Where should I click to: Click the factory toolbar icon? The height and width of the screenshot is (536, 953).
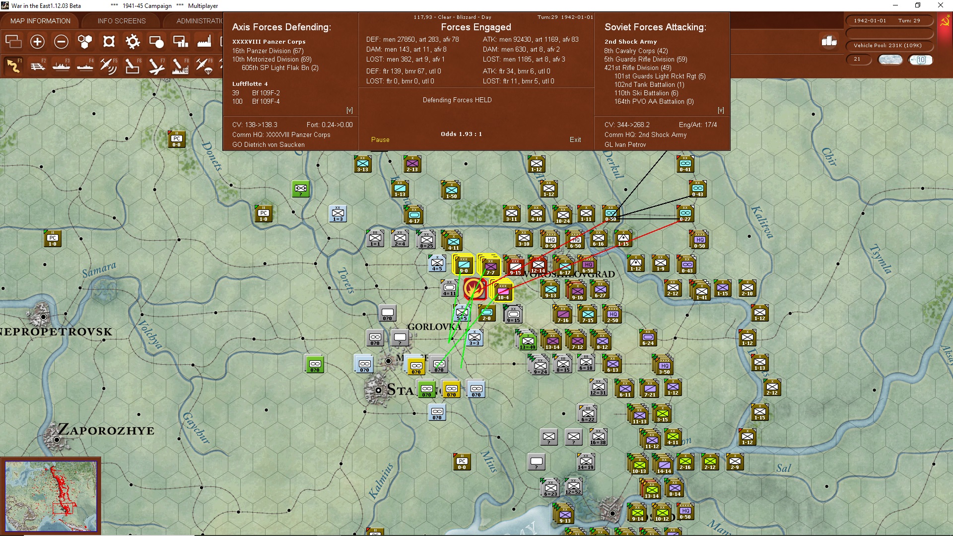(204, 42)
